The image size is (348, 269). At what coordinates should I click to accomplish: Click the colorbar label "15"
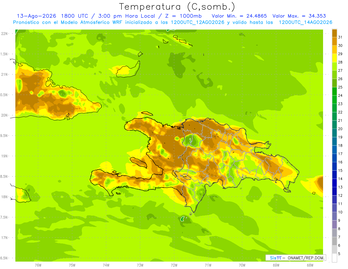(340, 170)
